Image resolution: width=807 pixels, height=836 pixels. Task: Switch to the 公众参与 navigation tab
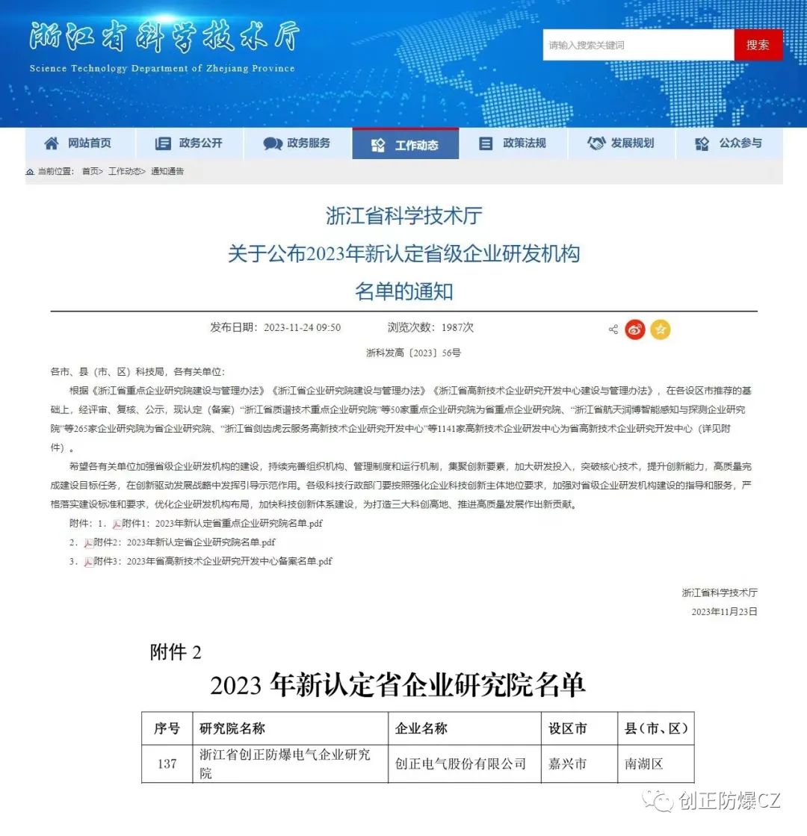tap(729, 143)
